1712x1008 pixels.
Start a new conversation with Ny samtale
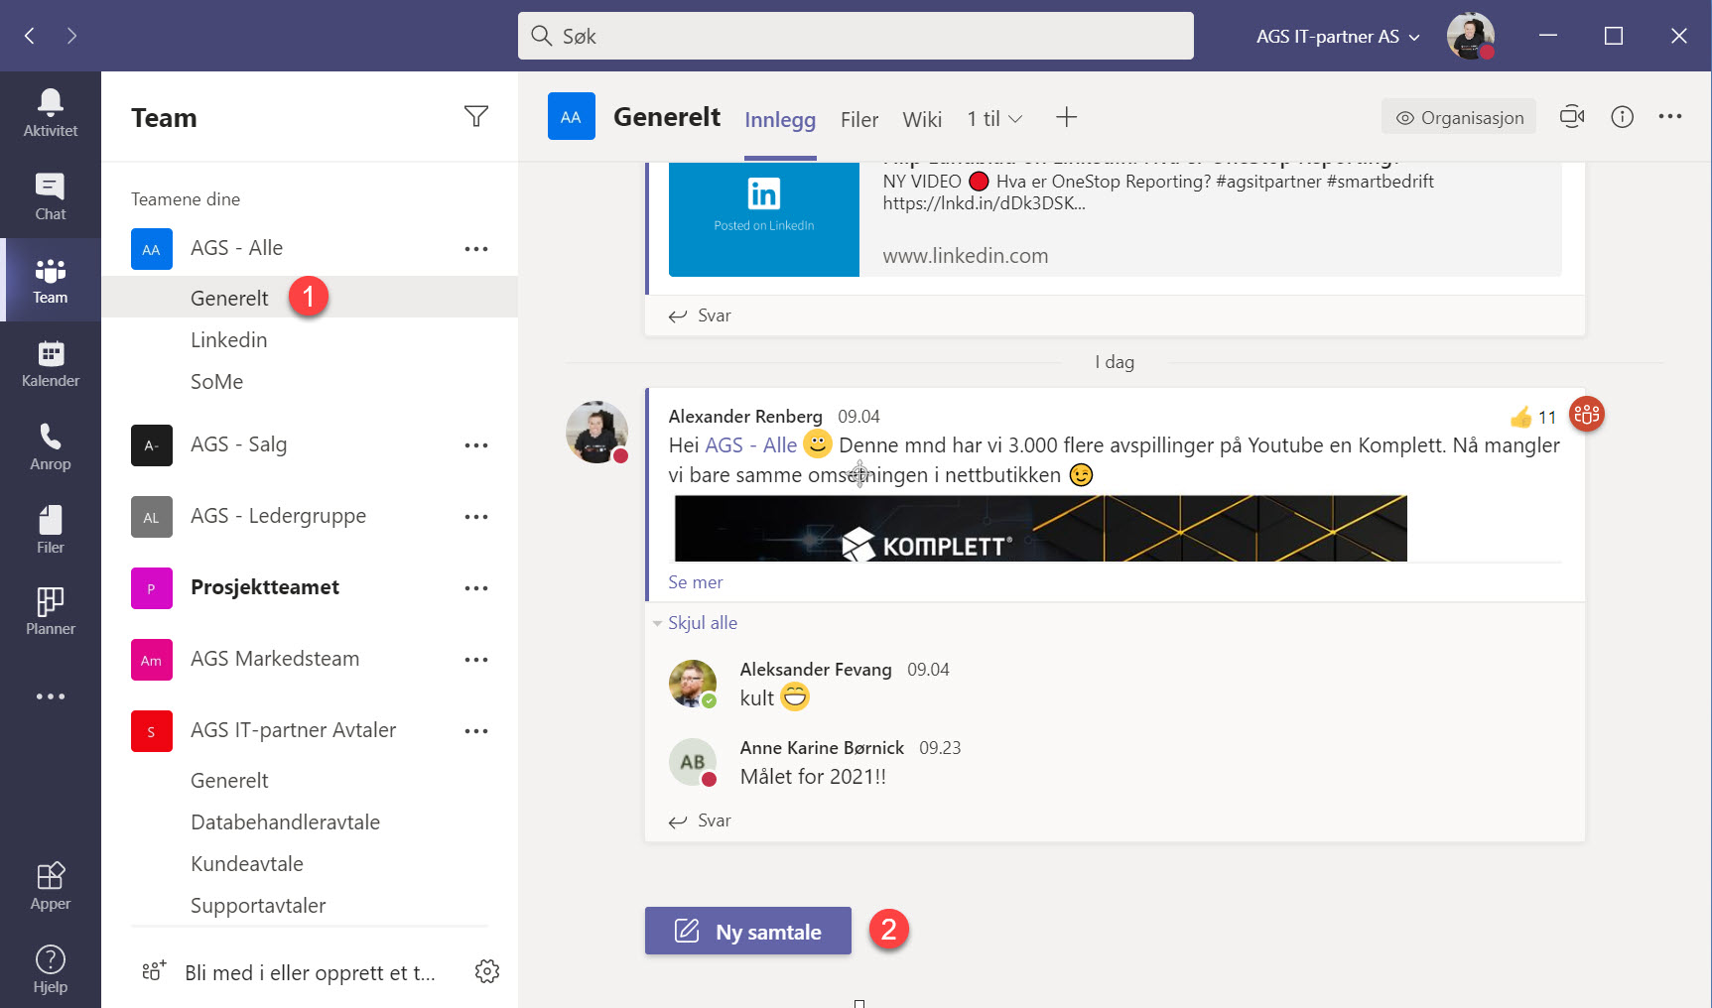747,931
